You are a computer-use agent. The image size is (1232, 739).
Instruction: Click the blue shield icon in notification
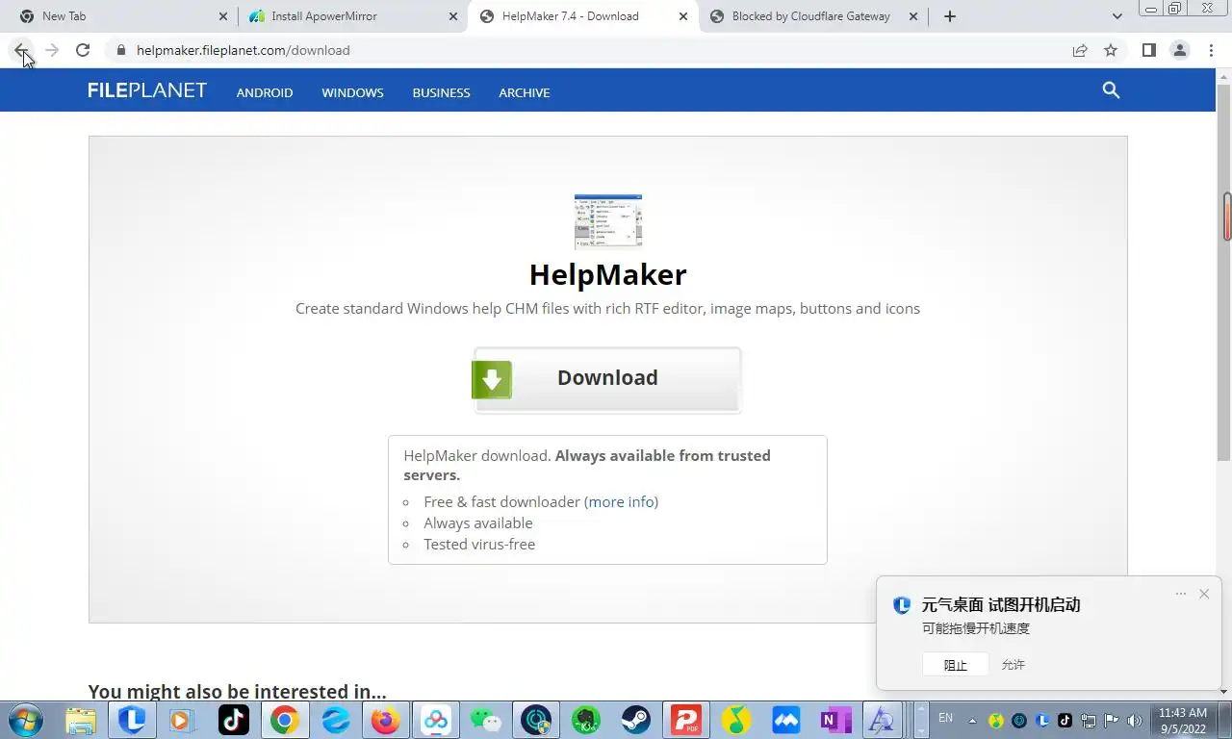pos(902,605)
